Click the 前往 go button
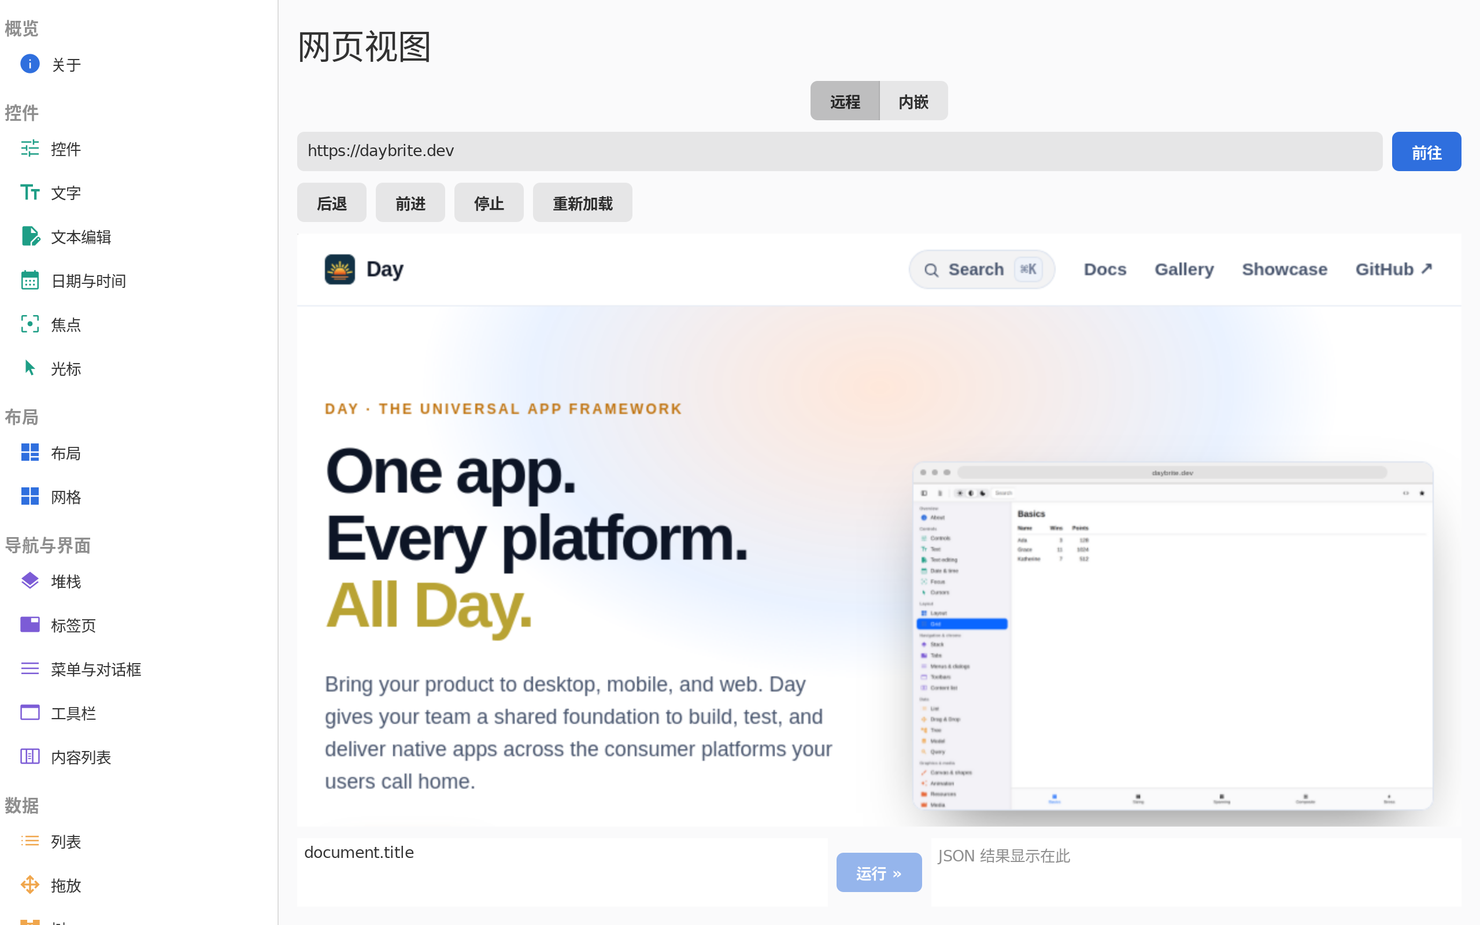Screen dimensions: 1480x925 coord(1426,151)
